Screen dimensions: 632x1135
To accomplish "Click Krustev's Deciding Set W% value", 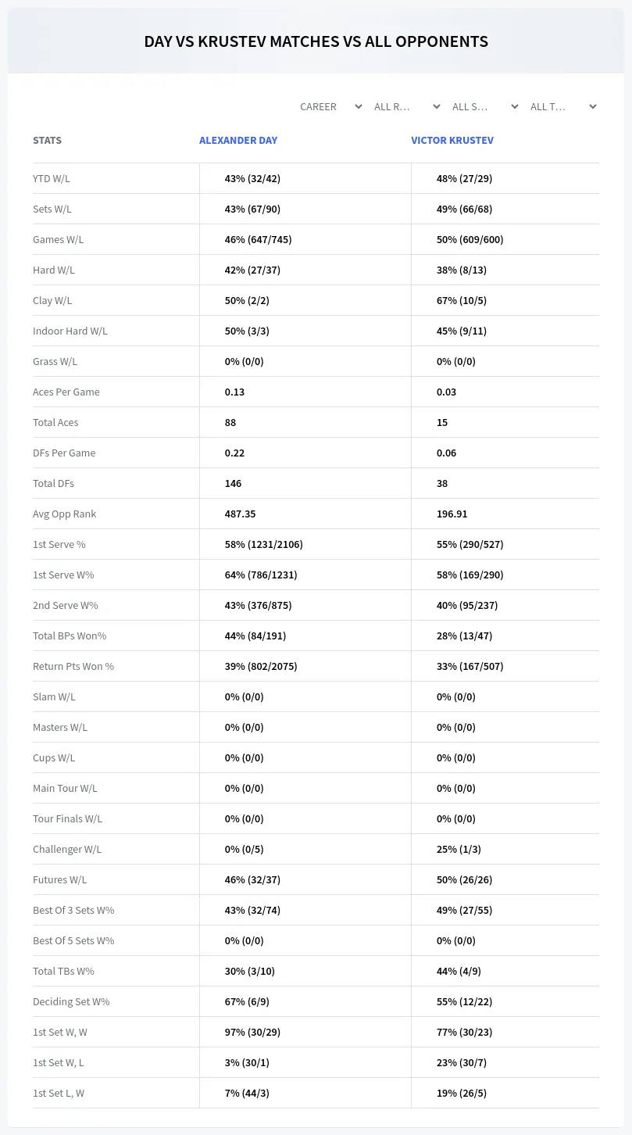I will tap(464, 1001).
